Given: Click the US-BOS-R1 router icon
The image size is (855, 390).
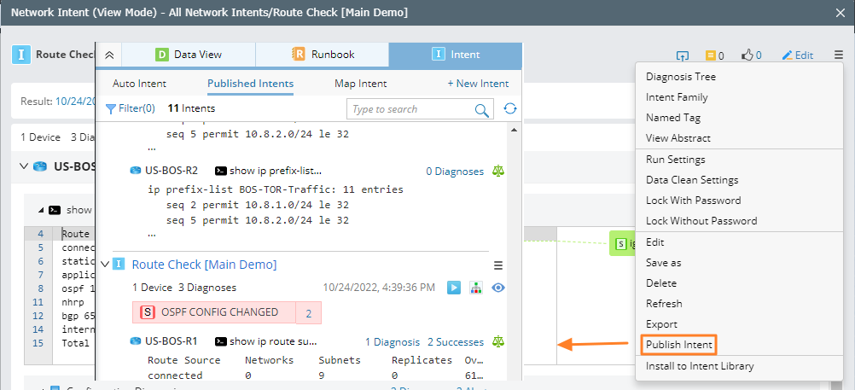Looking at the screenshot, I should [135, 341].
